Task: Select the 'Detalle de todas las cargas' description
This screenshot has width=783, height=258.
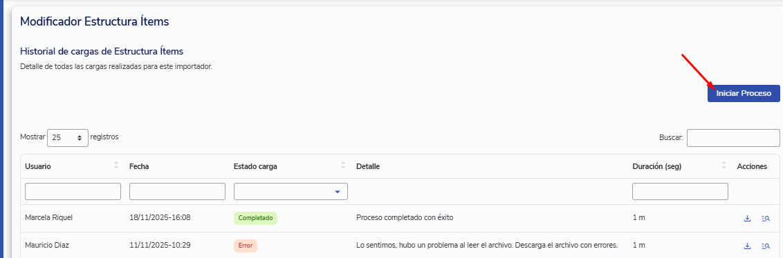Action: click(x=116, y=67)
